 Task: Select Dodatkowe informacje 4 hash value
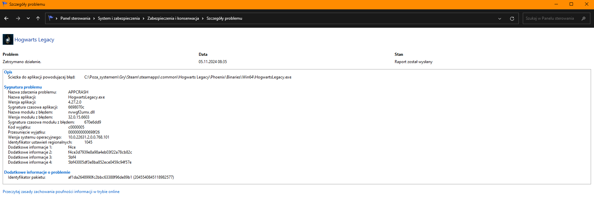tap(100, 162)
